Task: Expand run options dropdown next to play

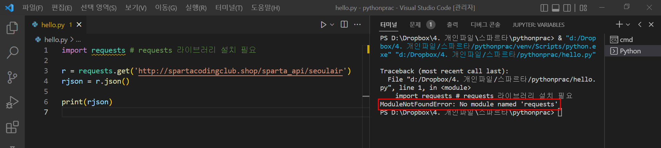Action: 332,24
